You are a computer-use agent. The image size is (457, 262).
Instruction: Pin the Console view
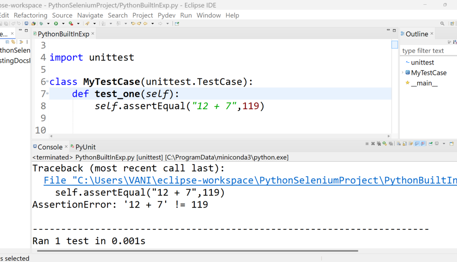[431, 144]
